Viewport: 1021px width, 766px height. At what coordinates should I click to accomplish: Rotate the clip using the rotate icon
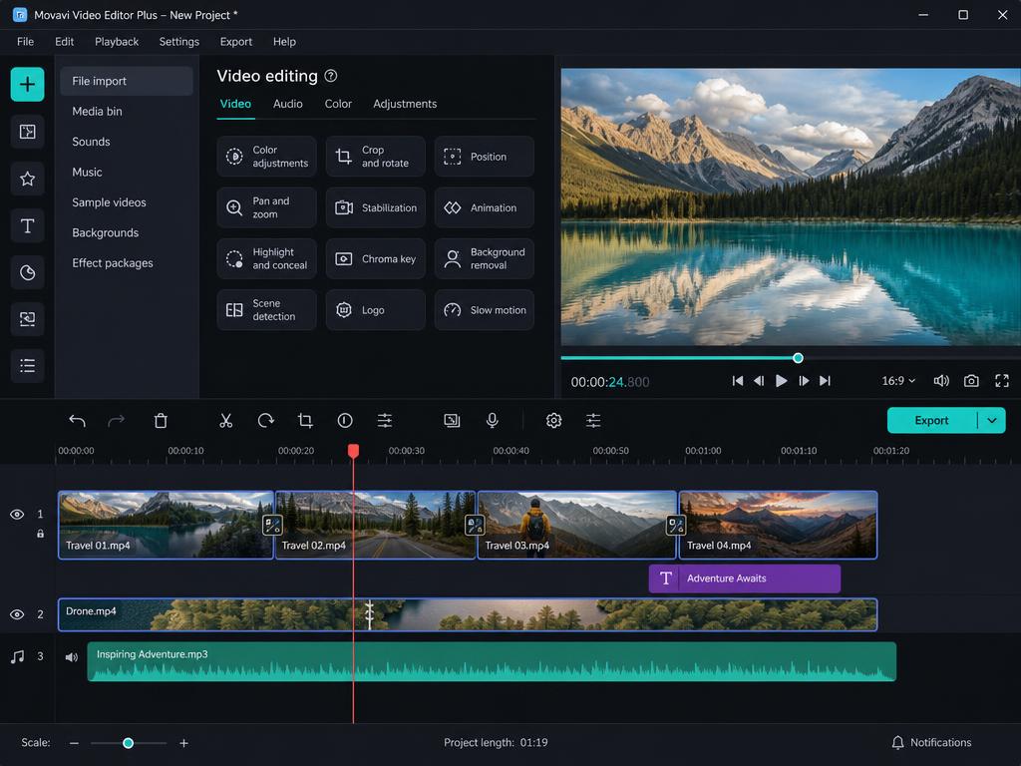click(265, 421)
